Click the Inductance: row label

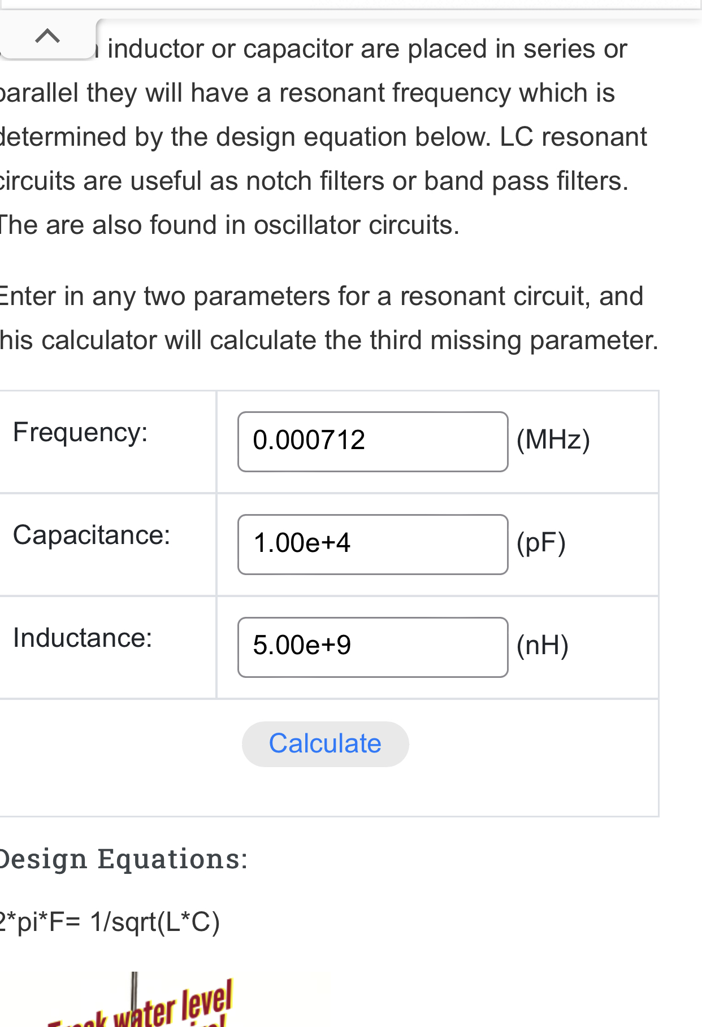(83, 638)
